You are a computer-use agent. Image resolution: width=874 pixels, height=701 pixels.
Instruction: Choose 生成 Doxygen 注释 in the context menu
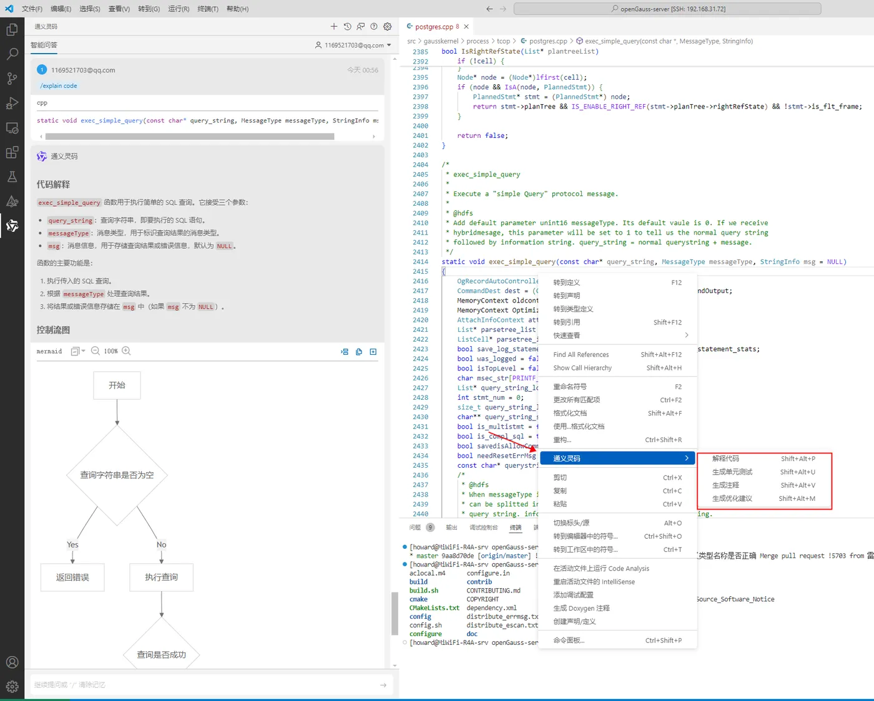point(617,608)
